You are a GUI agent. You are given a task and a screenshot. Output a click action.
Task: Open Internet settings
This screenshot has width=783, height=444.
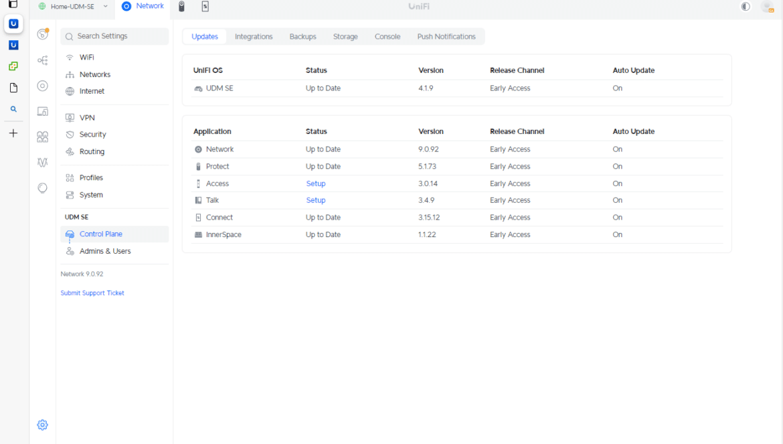[114, 91]
